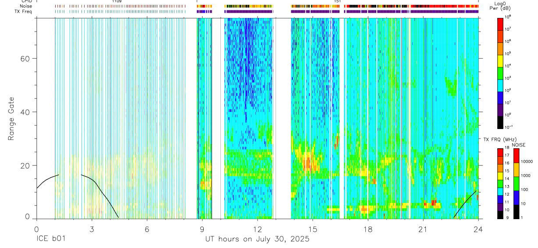The image size is (538, 248).
Task: Pick the cyan segment of the Lag0 Pwr colorbar
Action: 500,85
